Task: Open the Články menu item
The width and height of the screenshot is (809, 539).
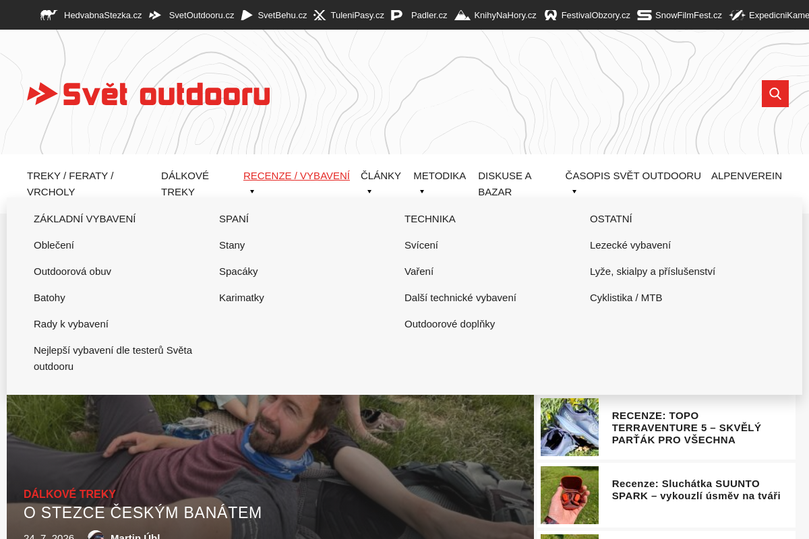Action: click(x=381, y=175)
